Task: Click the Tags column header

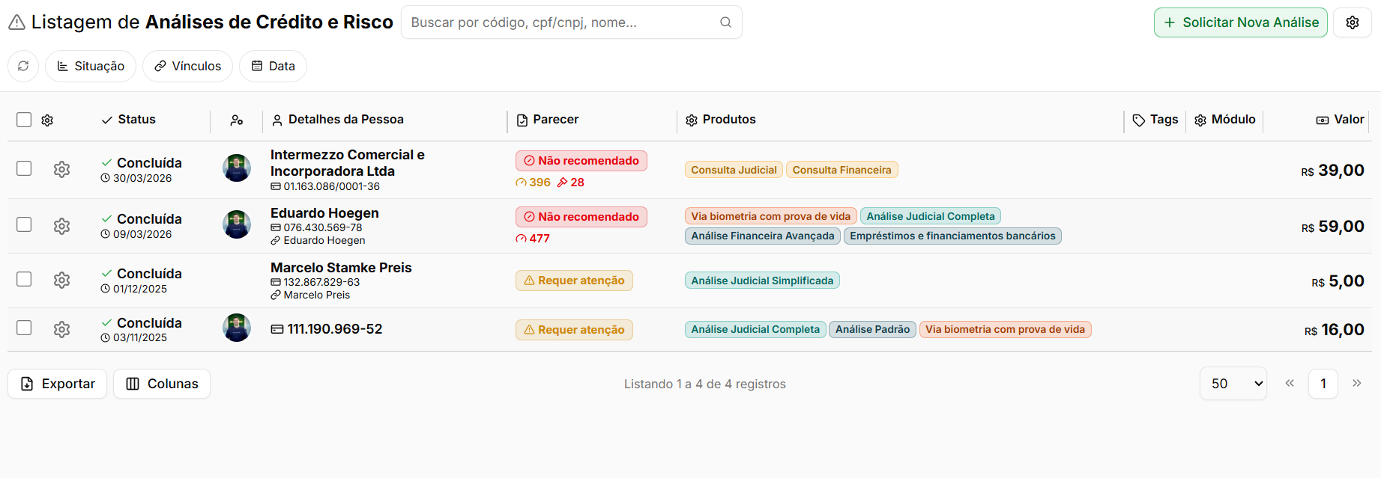Action: [x=1155, y=120]
